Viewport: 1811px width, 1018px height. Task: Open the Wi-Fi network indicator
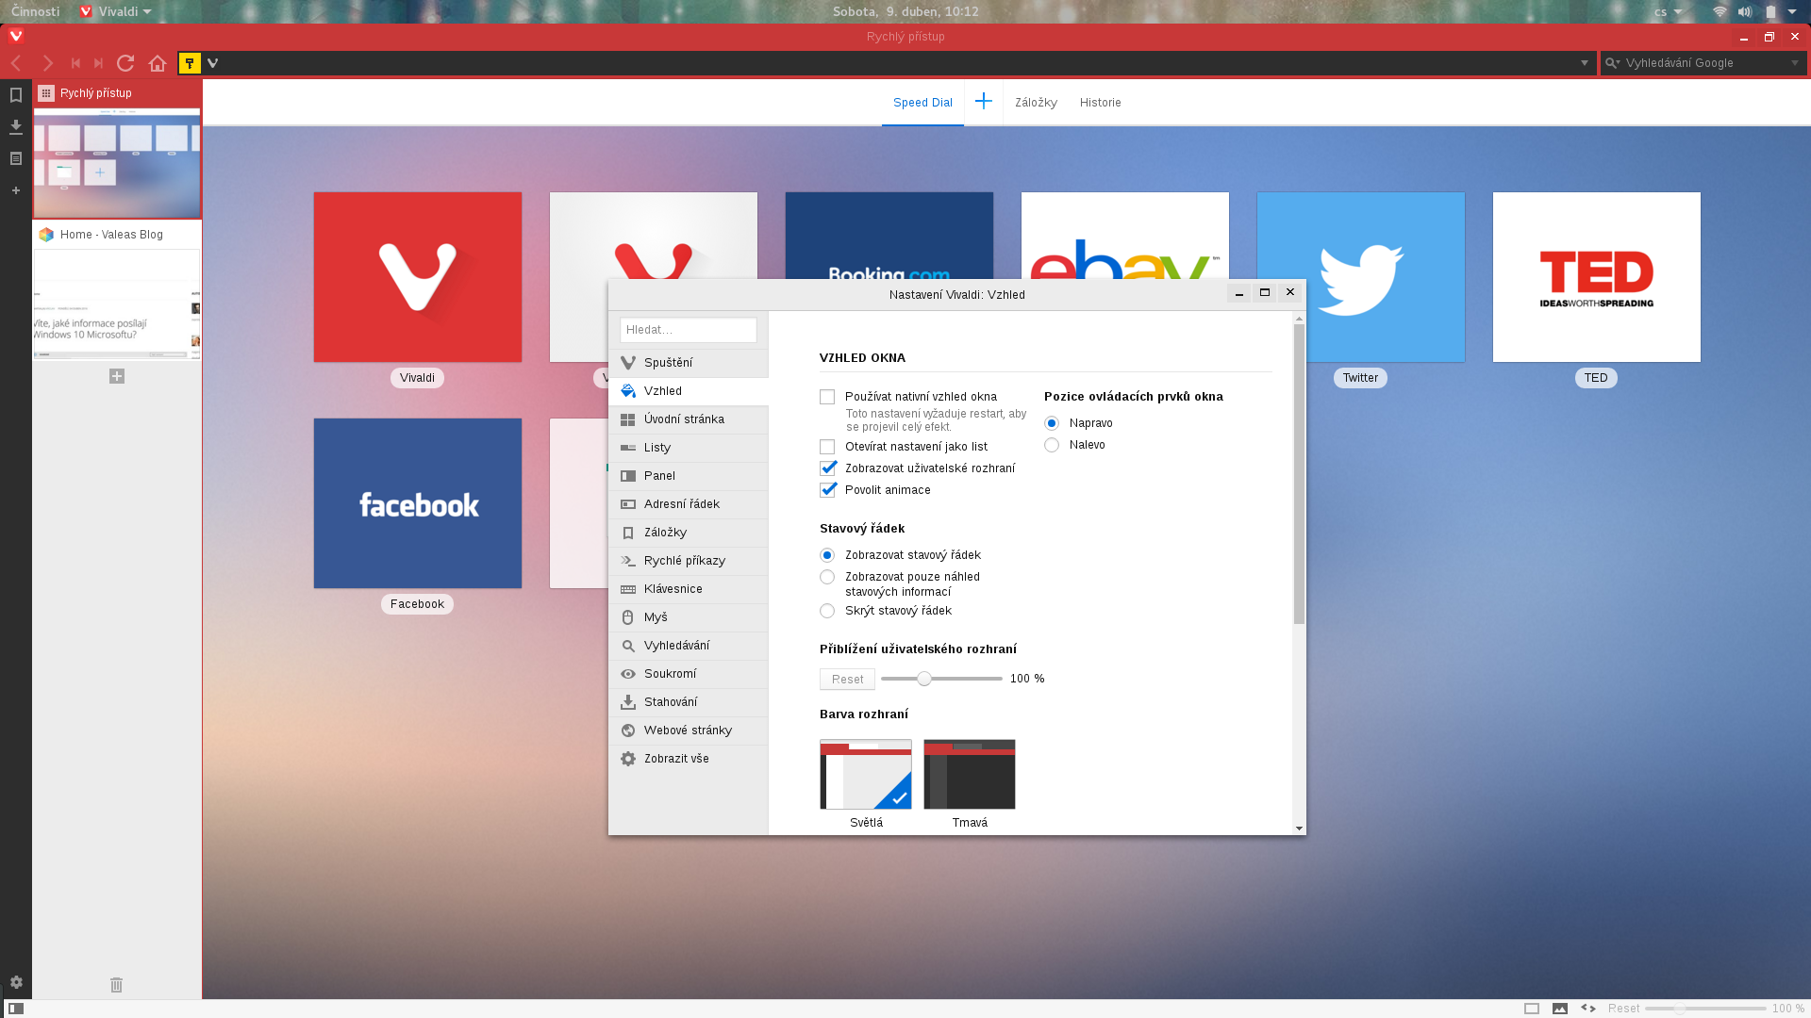coord(1720,11)
